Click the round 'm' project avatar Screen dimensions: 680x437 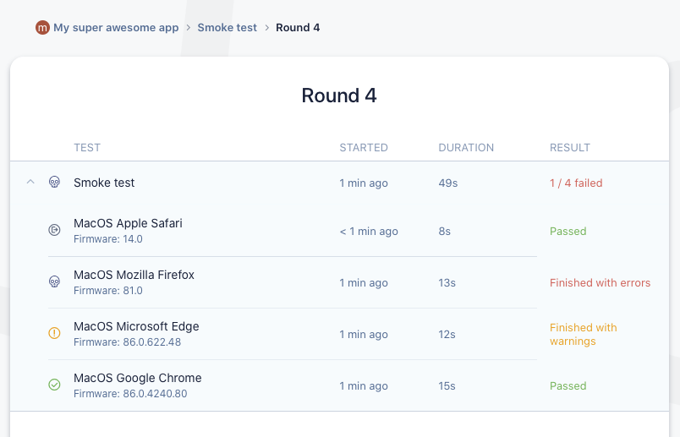pyautogui.click(x=42, y=27)
